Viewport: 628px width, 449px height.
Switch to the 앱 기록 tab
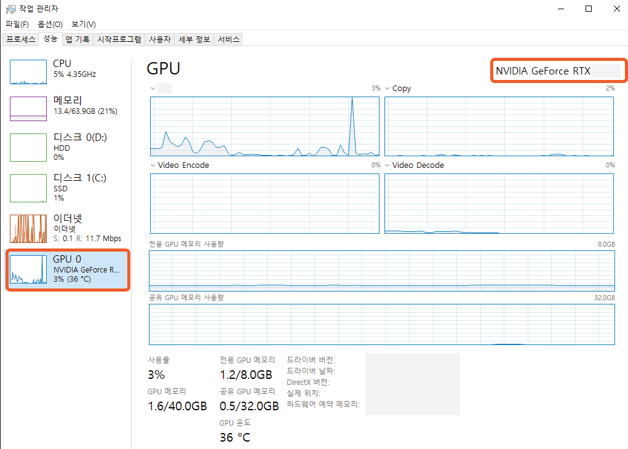point(78,39)
